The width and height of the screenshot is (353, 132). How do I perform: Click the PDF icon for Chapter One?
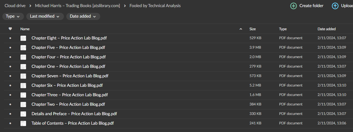[x=23, y=67]
